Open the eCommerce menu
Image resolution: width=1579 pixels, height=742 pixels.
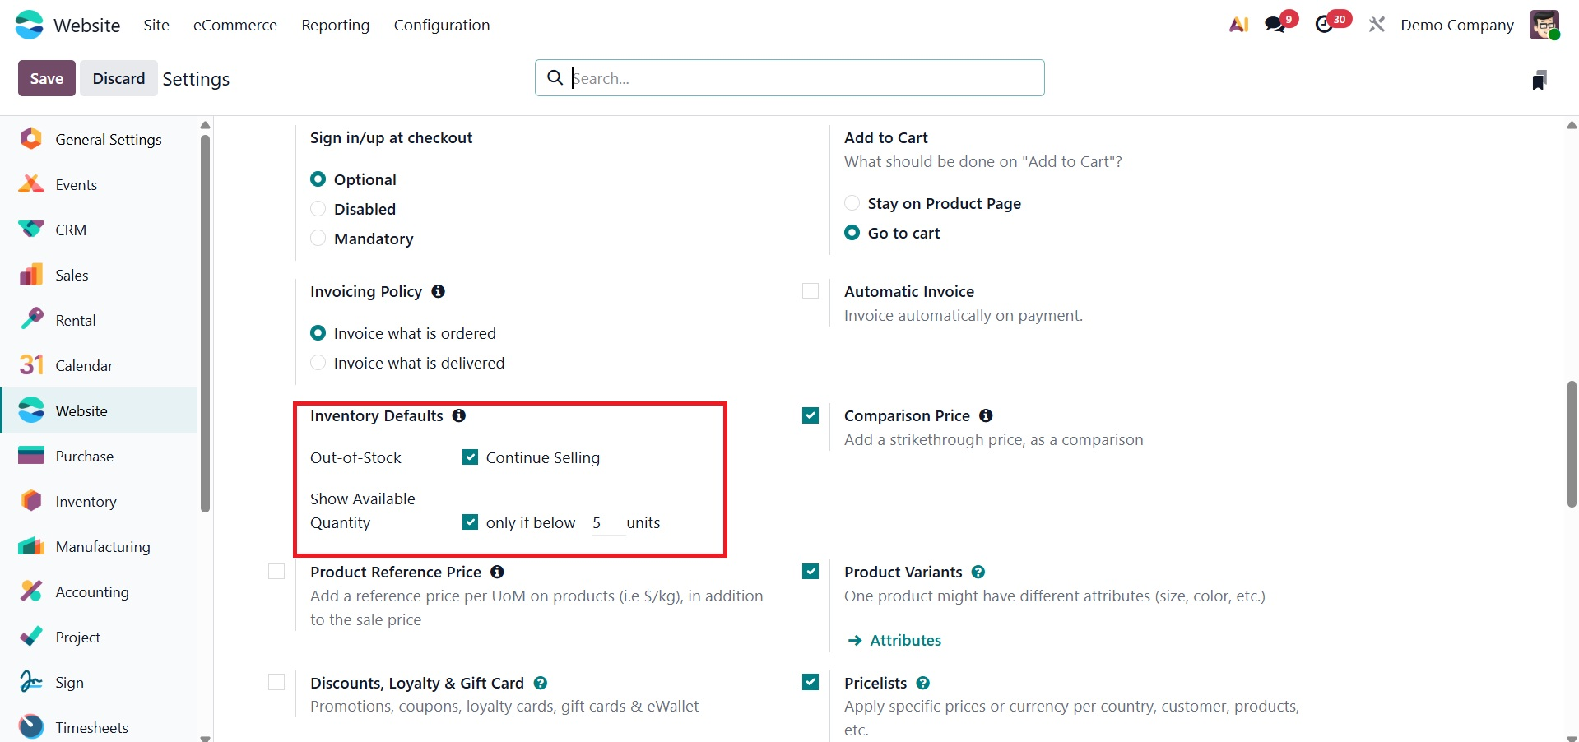coord(235,26)
